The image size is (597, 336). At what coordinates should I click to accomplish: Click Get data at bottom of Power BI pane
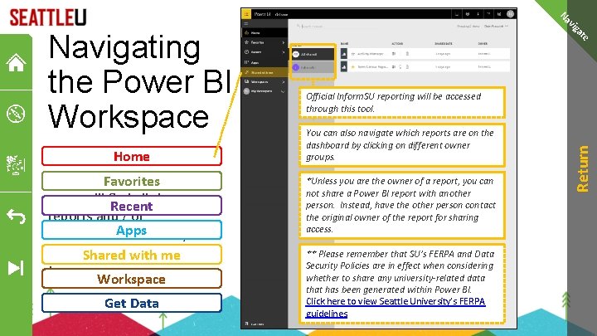(x=255, y=324)
